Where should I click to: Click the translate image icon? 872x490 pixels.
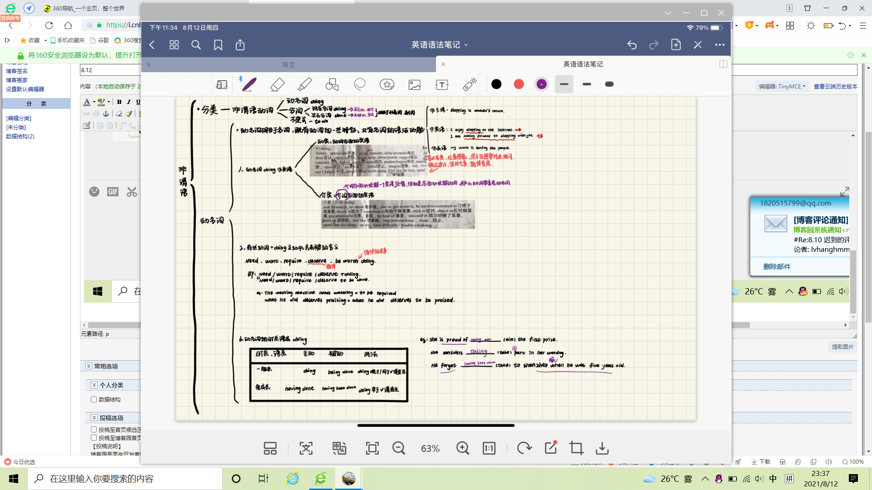339,448
